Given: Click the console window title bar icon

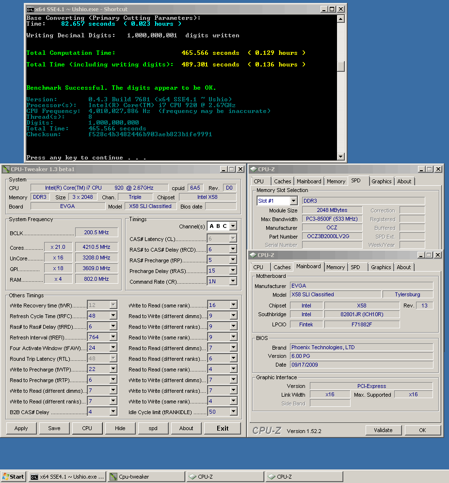Looking at the screenshot, I should 30,9.
